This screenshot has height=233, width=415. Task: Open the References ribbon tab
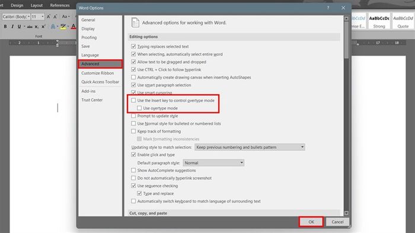[x=60, y=5]
